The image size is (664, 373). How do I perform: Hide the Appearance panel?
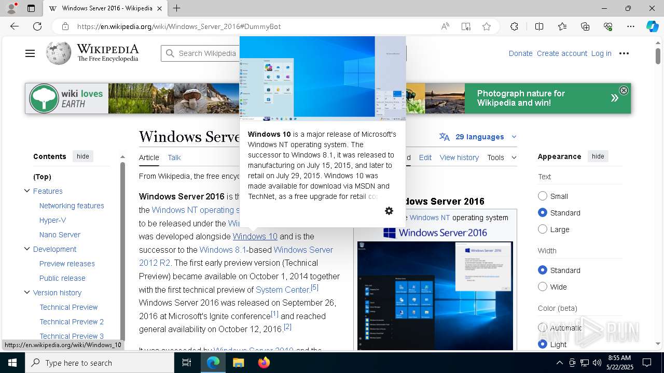pyautogui.click(x=598, y=156)
